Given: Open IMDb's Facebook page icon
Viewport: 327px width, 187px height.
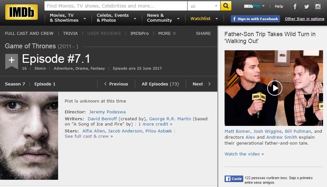Looking at the screenshot, I should [295, 7].
